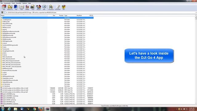197x111 pixels.
Task: Select activation_page_success_battery_video_en.mp4 file
Action: (x=15, y=90)
